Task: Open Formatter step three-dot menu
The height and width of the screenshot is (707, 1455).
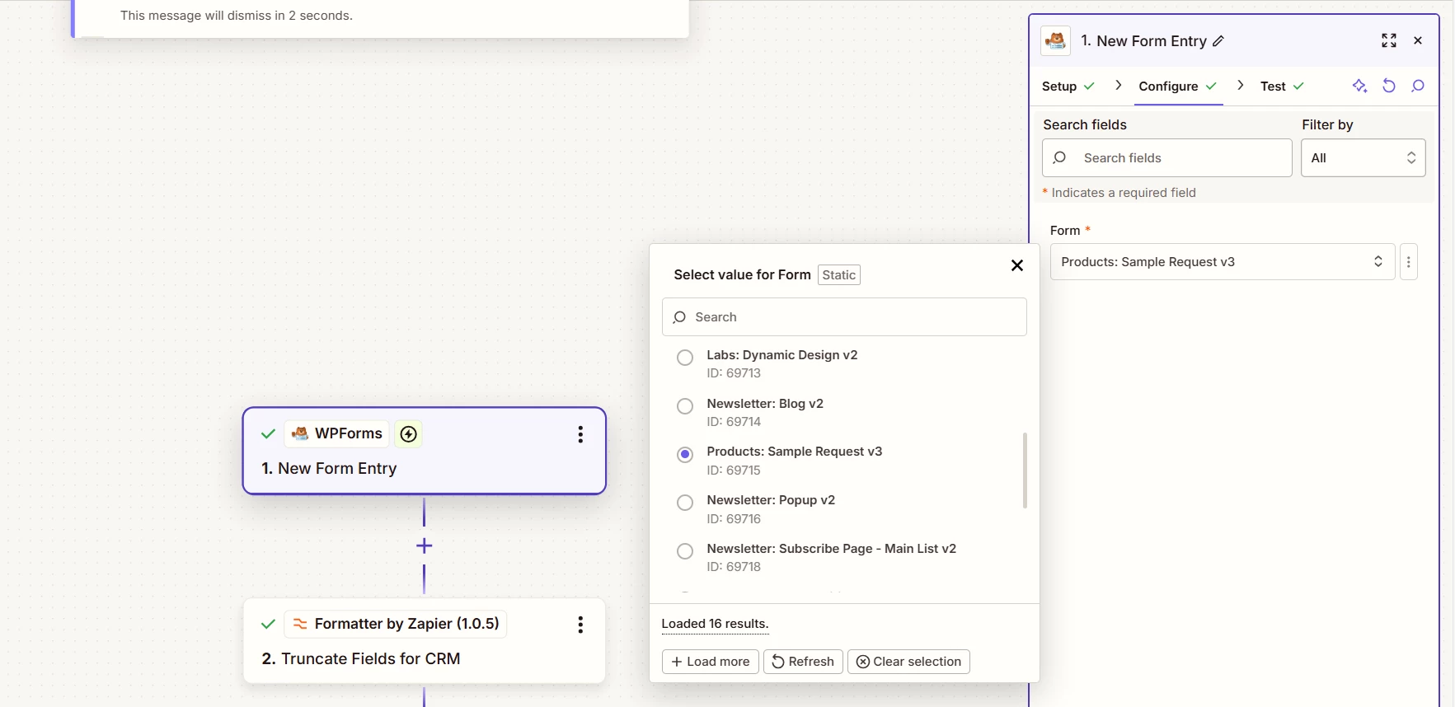Action: pos(580,625)
